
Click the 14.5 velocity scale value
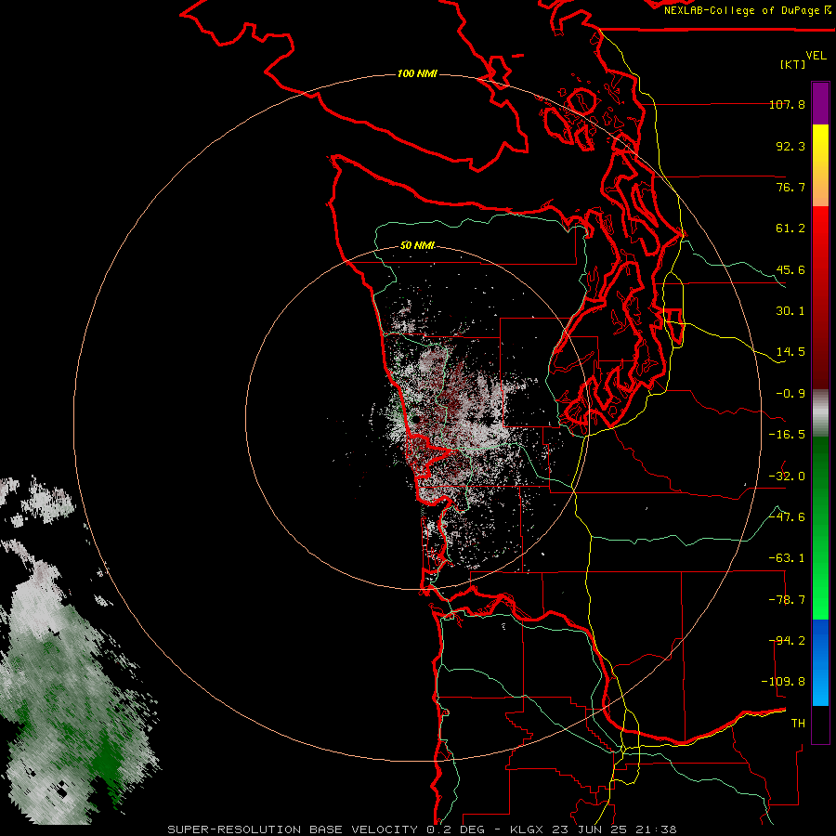point(790,352)
